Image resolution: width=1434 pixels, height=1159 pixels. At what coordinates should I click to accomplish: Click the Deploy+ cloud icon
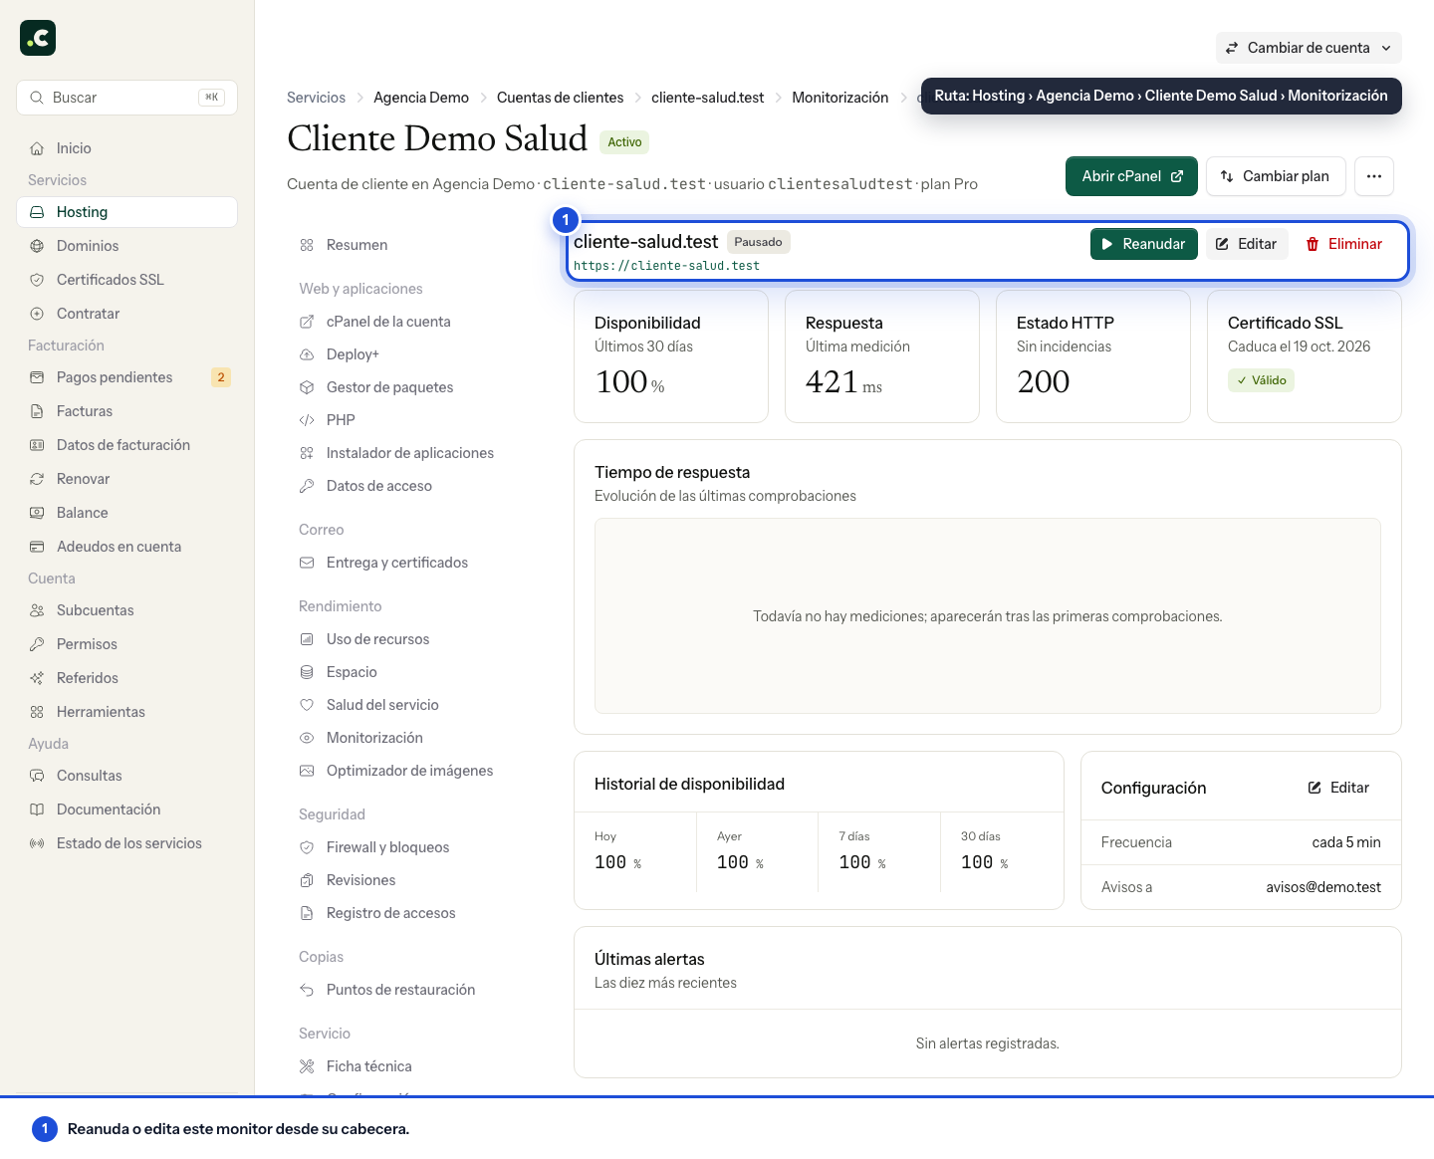tap(307, 354)
